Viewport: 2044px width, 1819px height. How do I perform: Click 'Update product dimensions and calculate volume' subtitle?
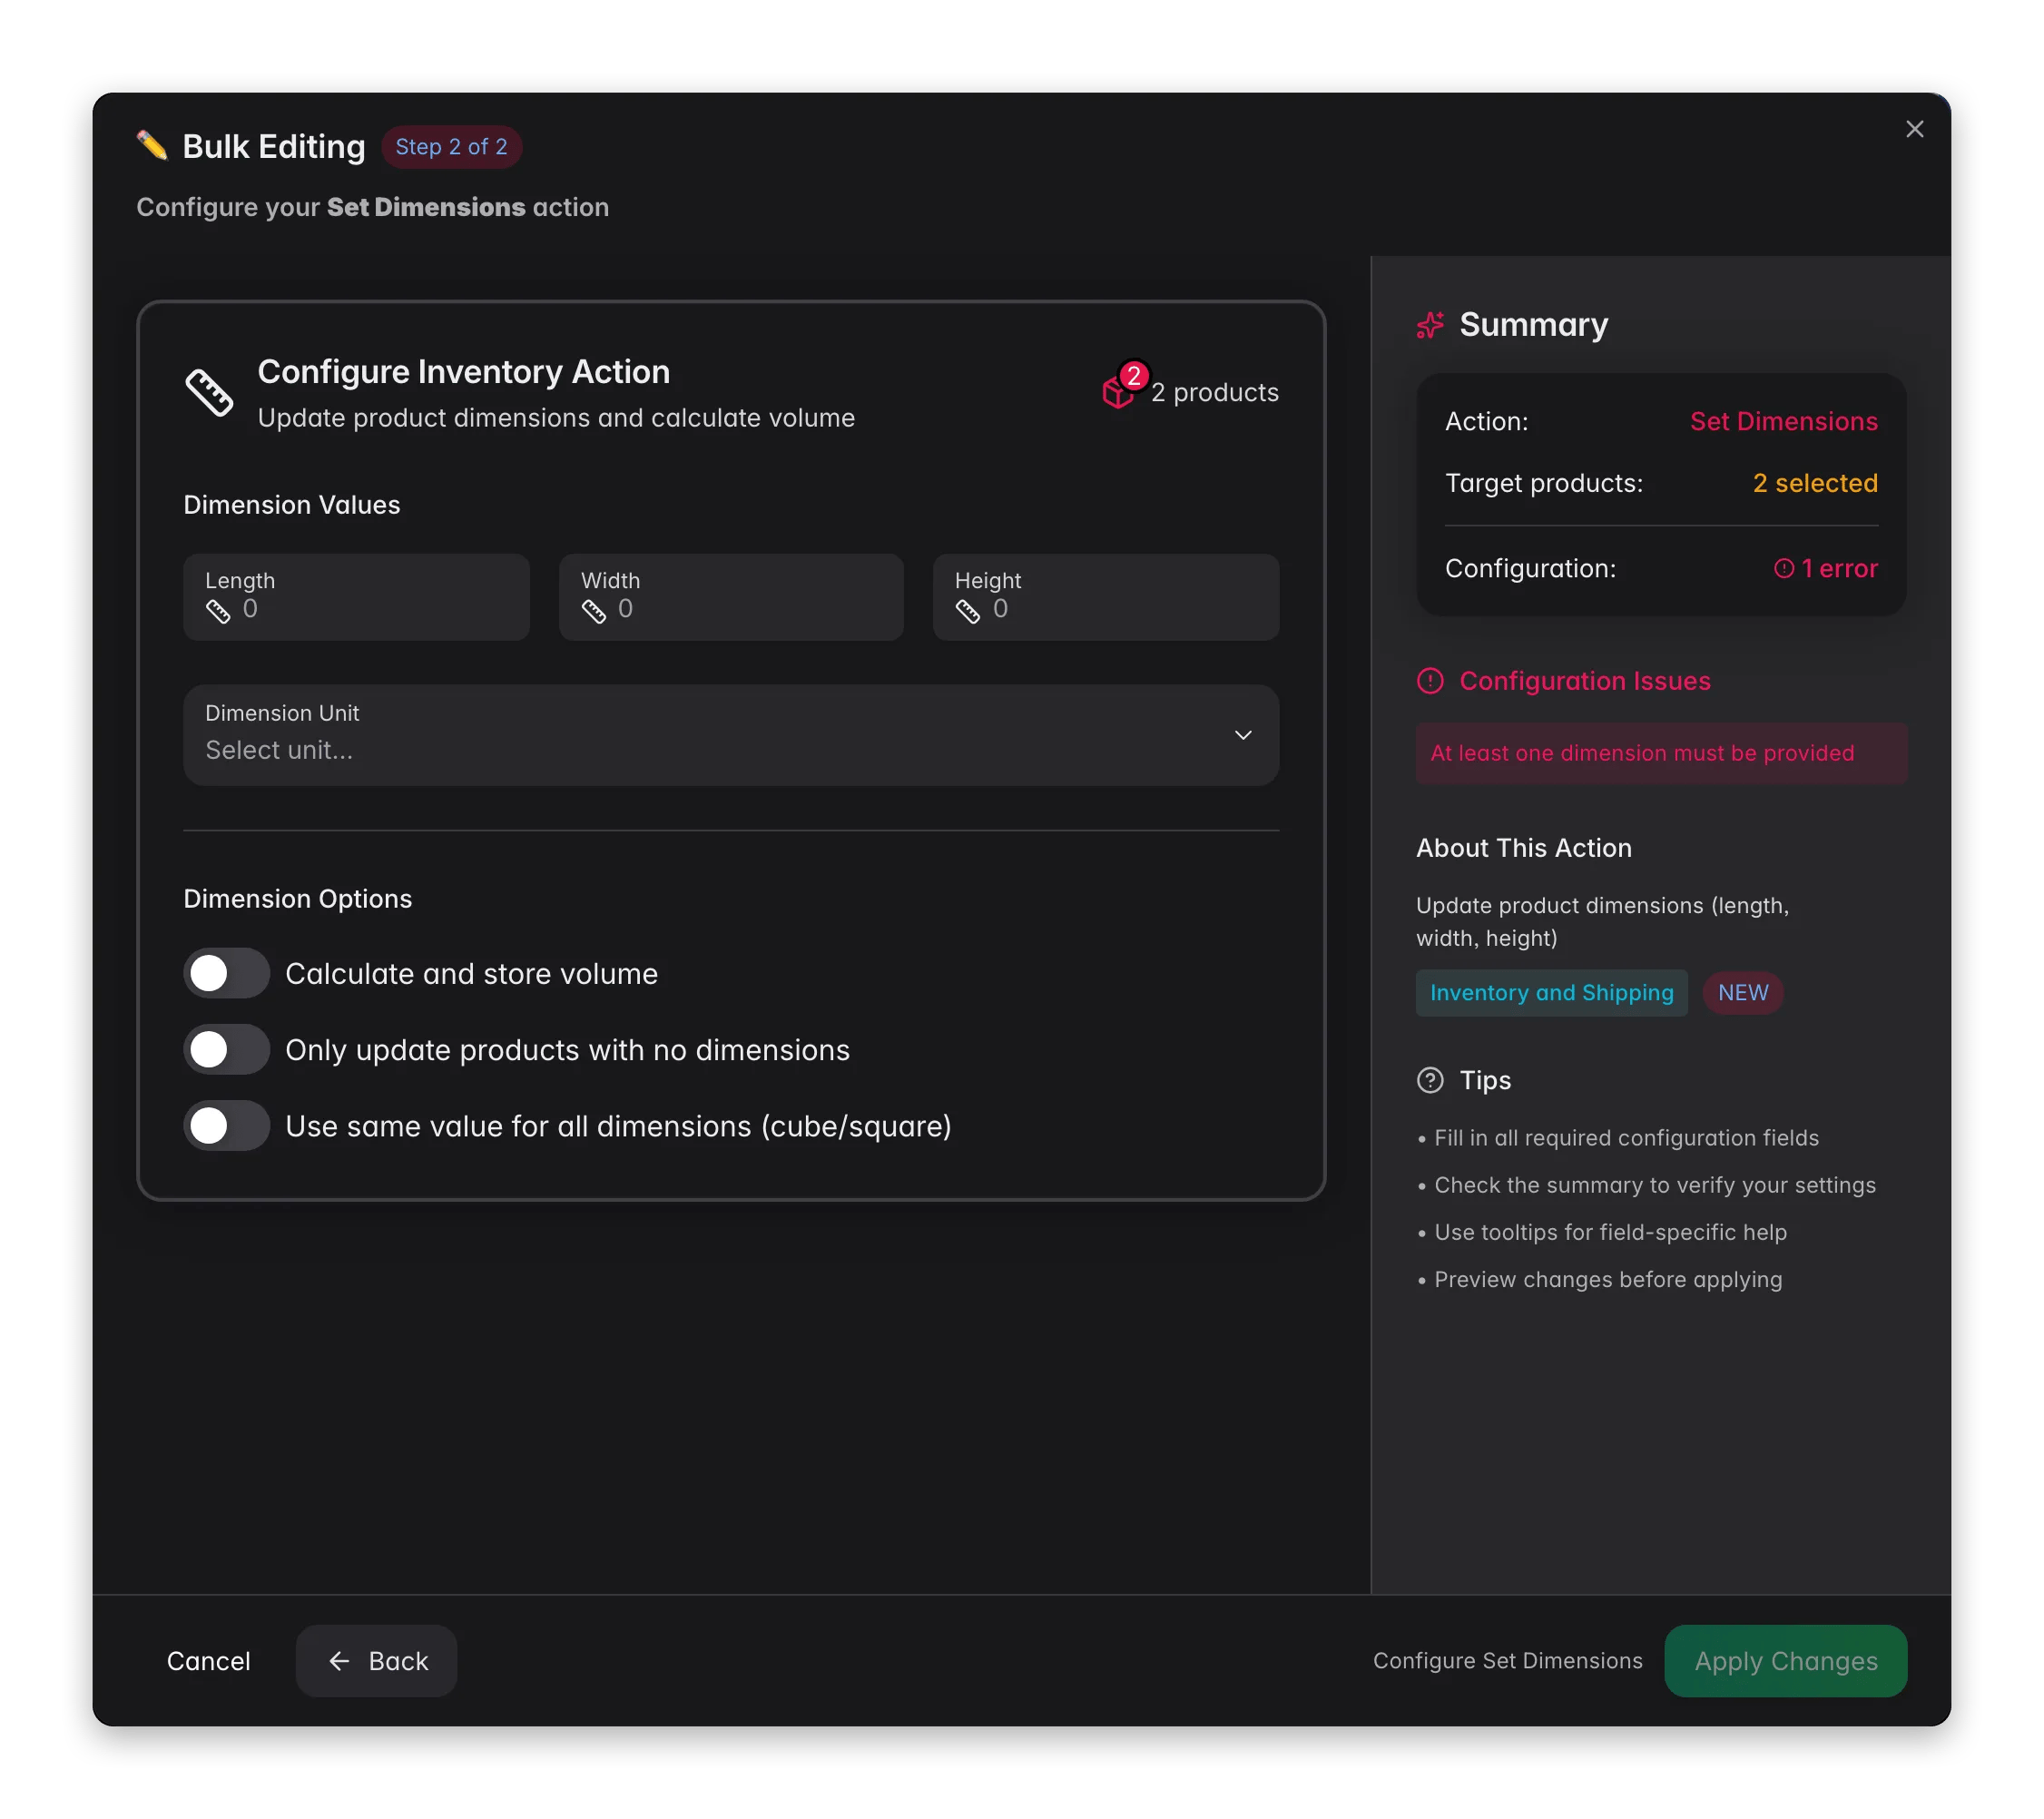pyautogui.click(x=556, y=418)
